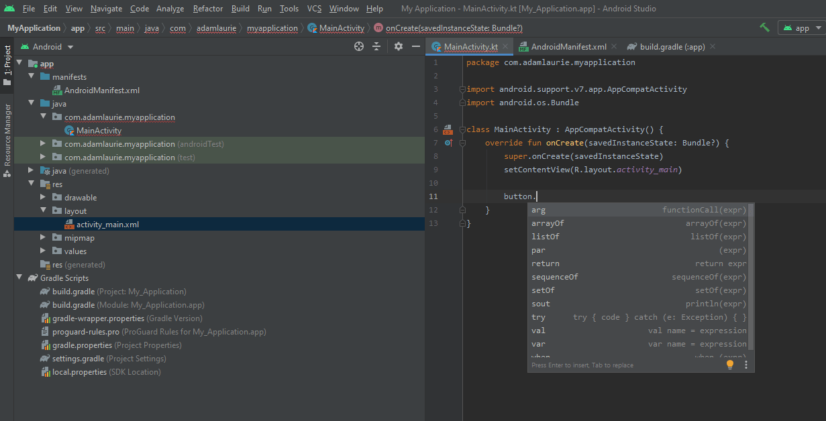
Task: Select file in project with the target icon
Action: pos(358,46)
